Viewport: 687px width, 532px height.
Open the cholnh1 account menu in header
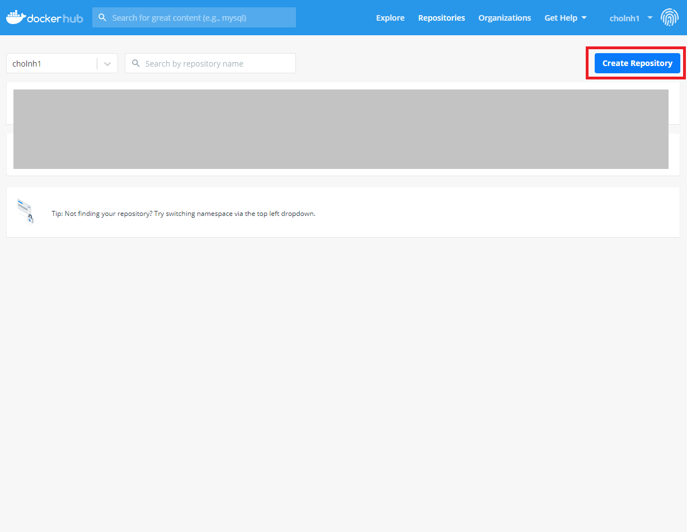[x=631, y=18]
